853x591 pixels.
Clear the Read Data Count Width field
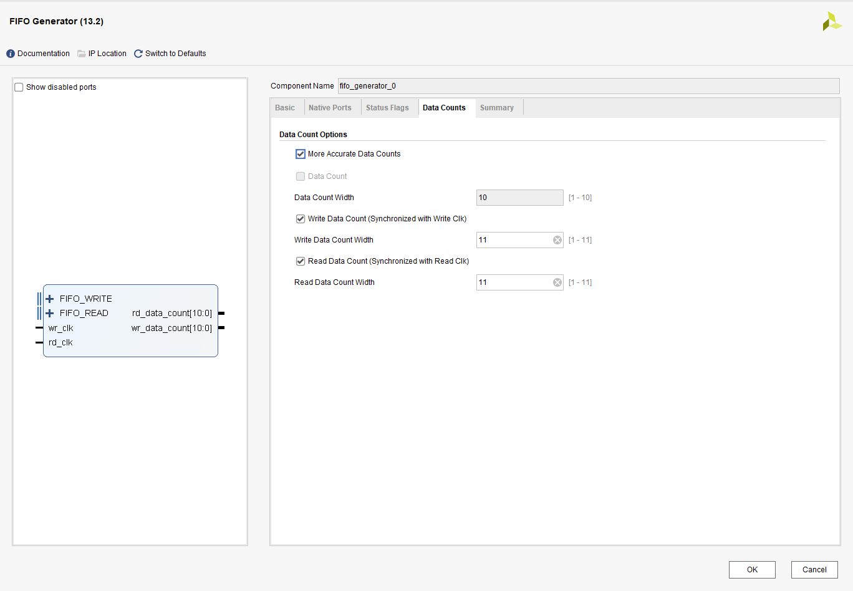tap(557, 282)
